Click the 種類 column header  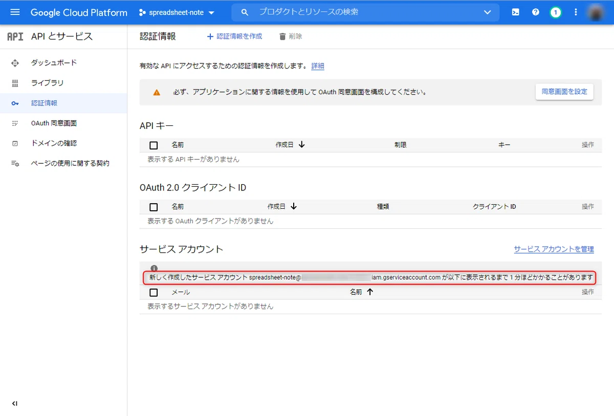tap(383, 207)
